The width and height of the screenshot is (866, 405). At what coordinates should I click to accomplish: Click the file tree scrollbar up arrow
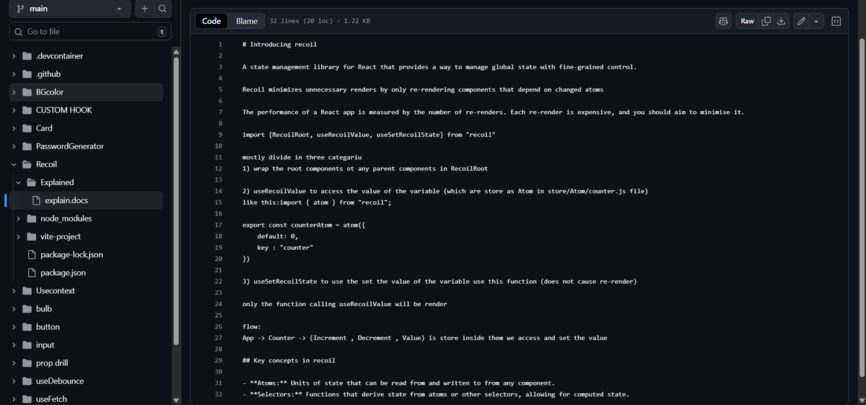[x=175, y=51]
